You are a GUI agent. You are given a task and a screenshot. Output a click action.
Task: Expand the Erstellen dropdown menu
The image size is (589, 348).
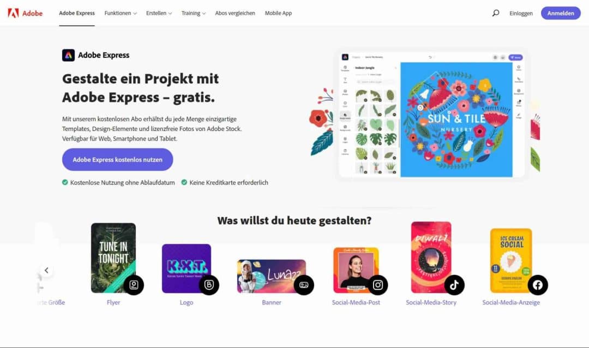click(x=159, y=13)
